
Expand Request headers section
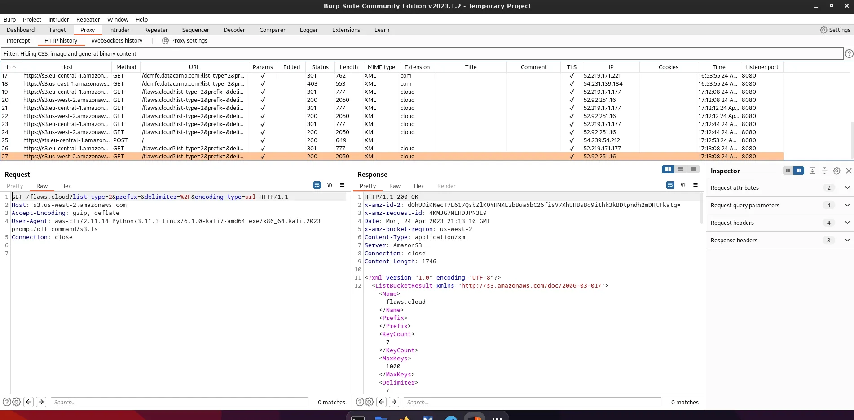click(847, 223)
